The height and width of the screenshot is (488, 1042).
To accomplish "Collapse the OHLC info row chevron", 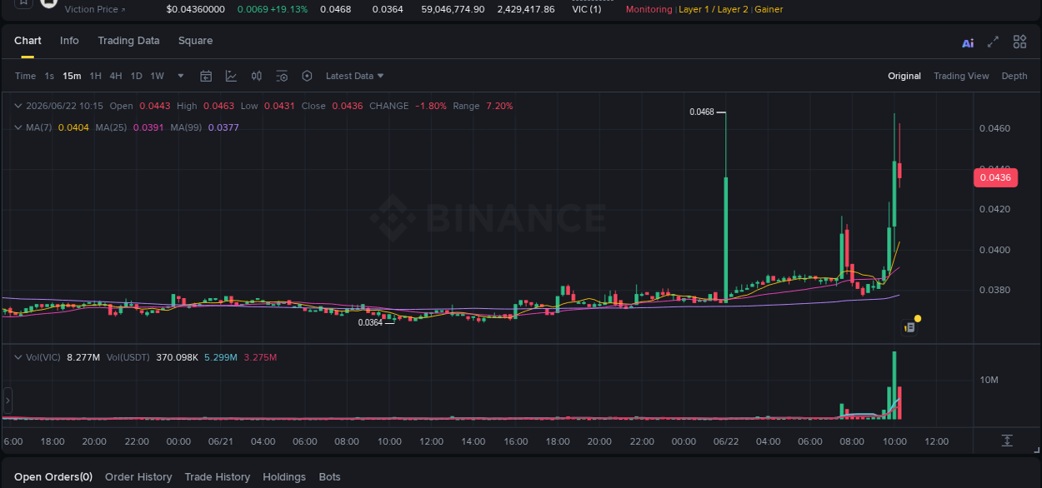I will [x=18, y=106].
